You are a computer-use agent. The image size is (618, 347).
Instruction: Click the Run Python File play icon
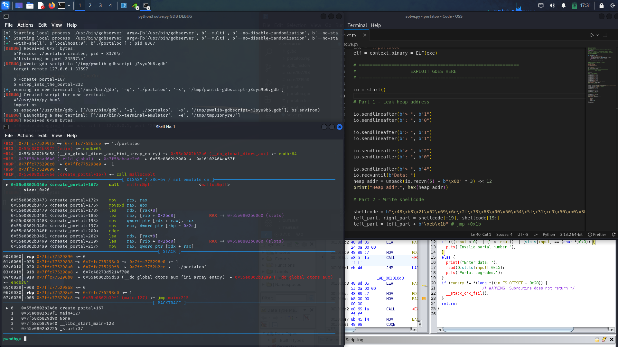[592, 35]
